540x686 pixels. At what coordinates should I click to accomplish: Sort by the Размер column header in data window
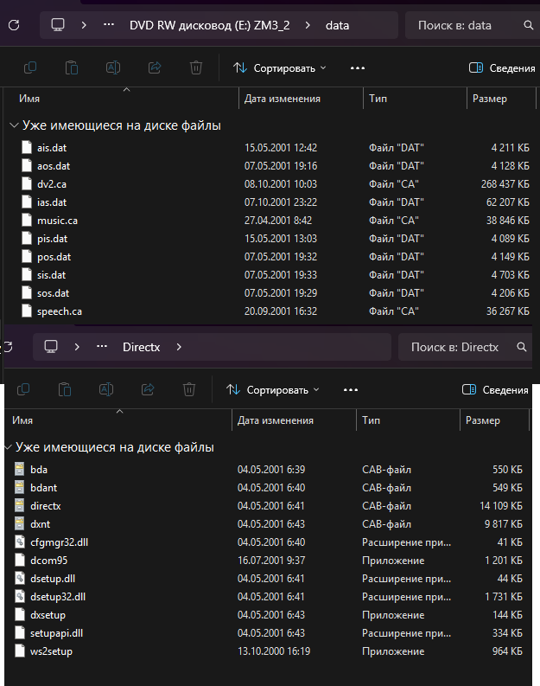pos(490,99)
